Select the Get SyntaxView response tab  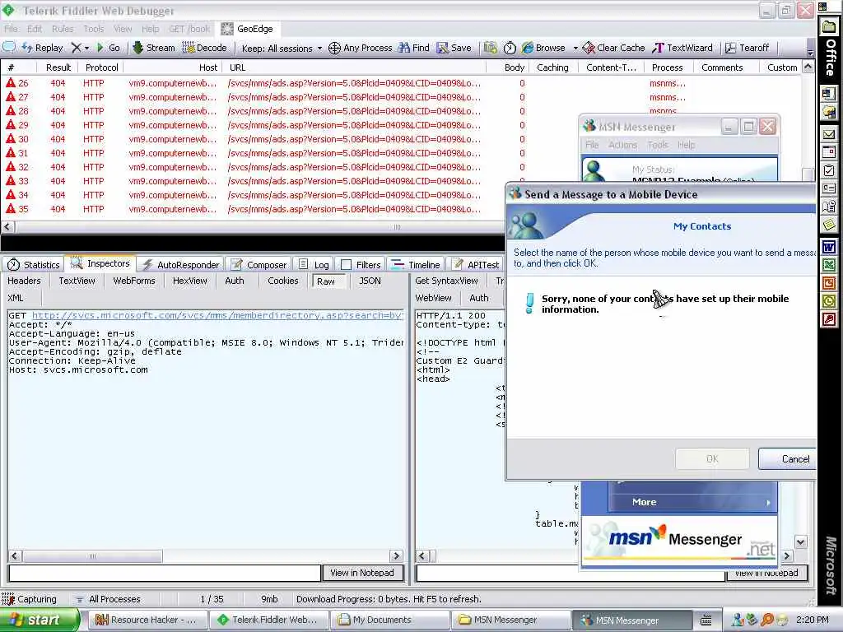[446, 281]
